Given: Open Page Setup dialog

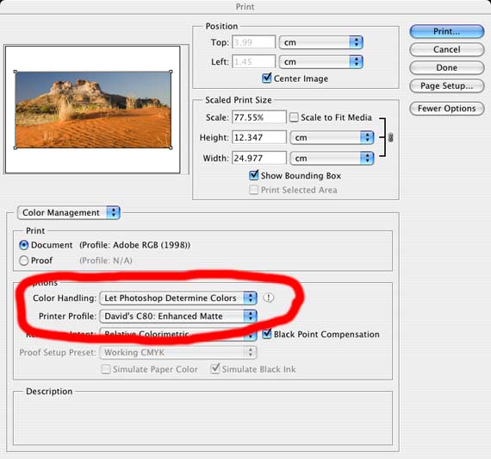Looking at the screenshot, I should tap(447, 86).
